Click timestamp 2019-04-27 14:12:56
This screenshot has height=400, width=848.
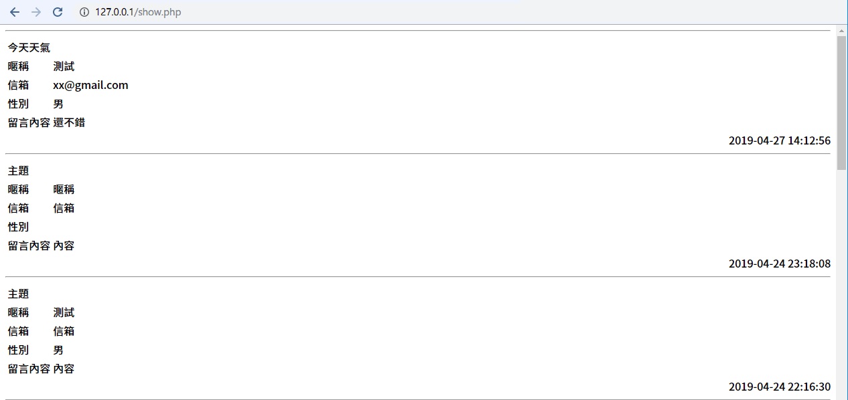point(780,140)
